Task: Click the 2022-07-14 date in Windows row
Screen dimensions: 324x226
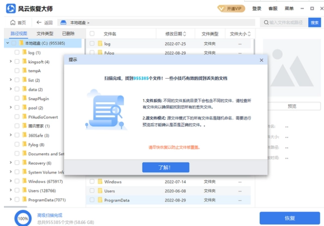Action: (175, 181)
